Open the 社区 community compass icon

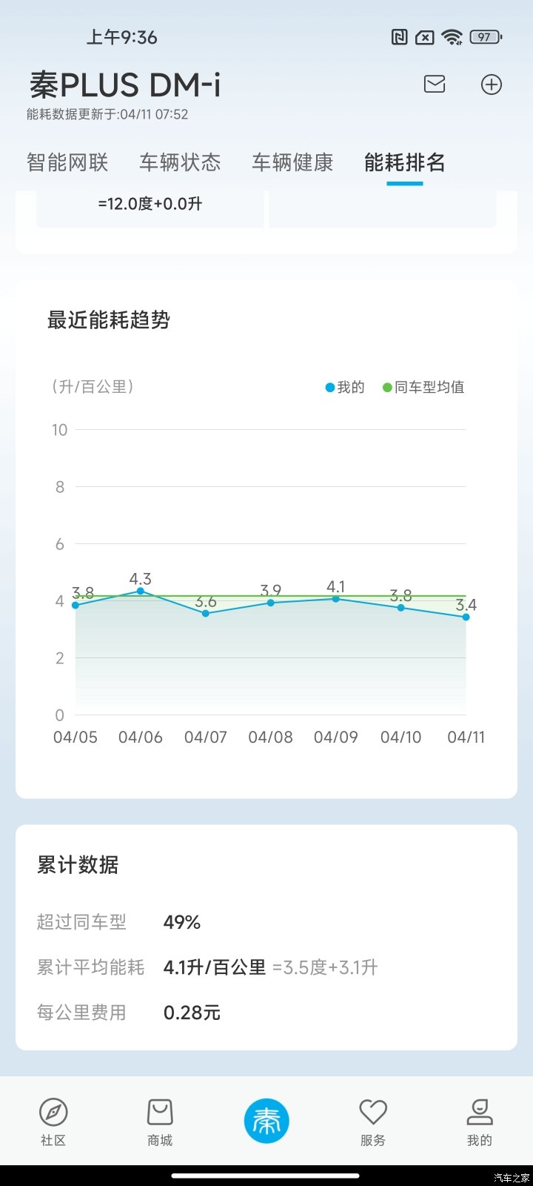coord(53,1113)
